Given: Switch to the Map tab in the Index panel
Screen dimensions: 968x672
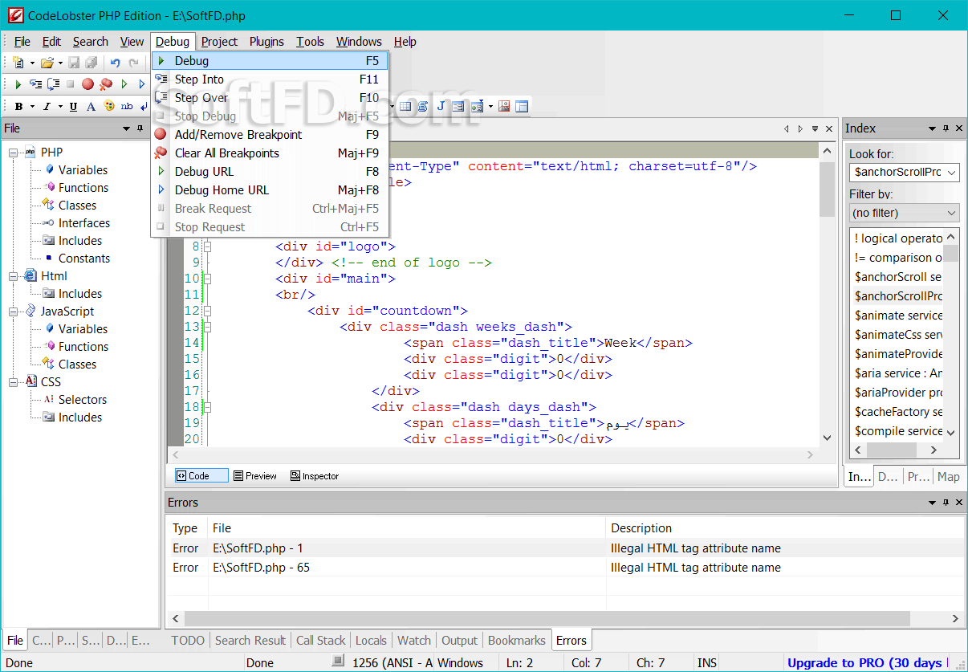Looking at the screenshot, I should click(948, 477).
